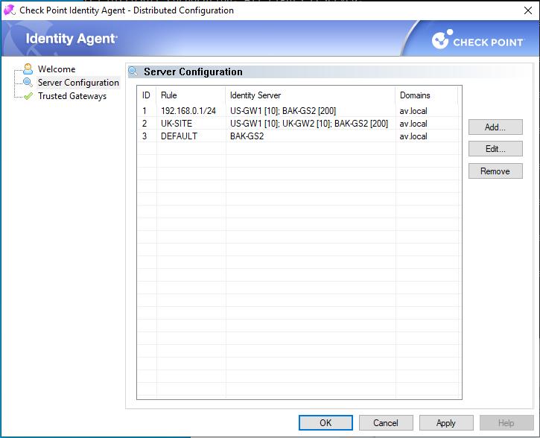The width and height of the screenshot is (540, 438).
Task: Open the Welcome tree item
Action: pyautogui.click(x=57, y=69)
